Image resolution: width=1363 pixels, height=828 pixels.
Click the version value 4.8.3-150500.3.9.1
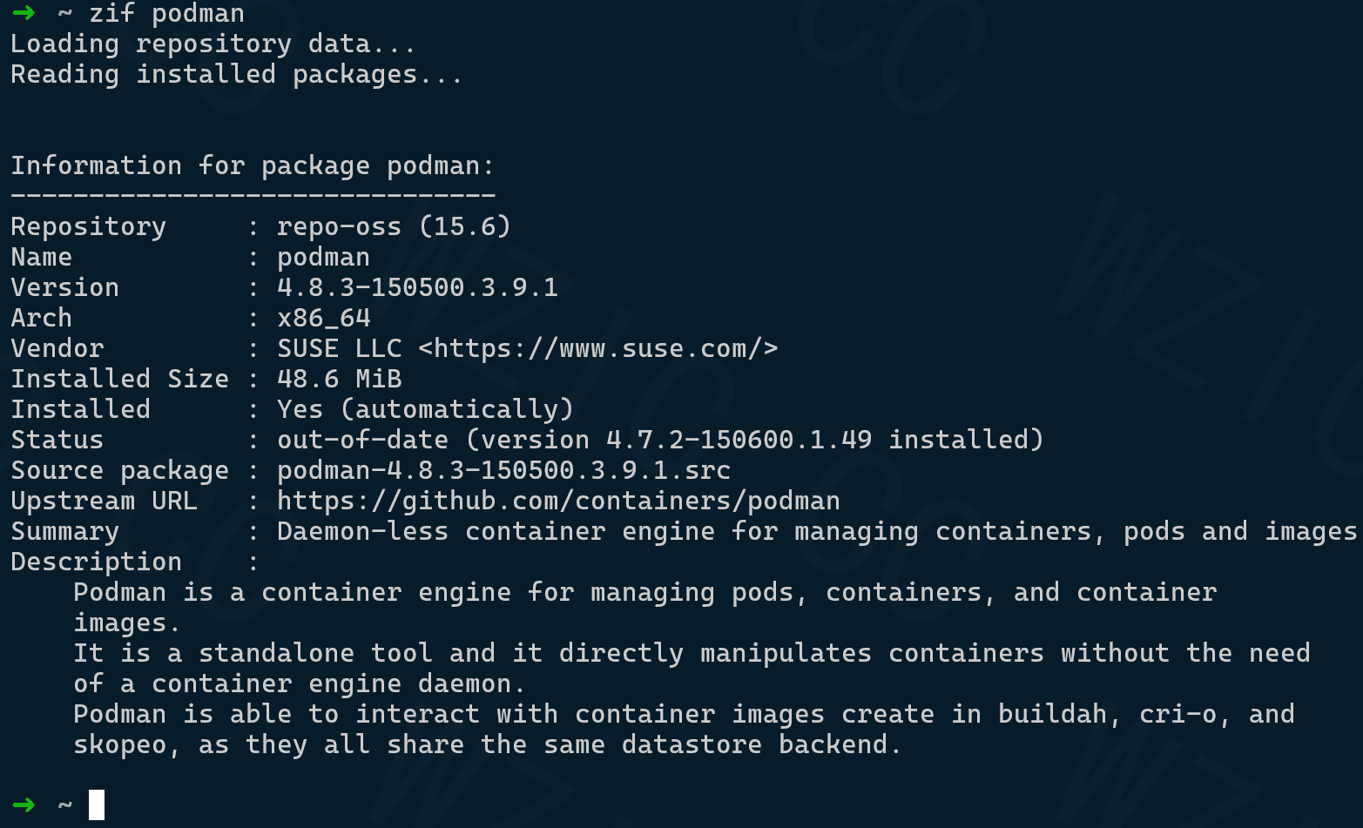(417, 287)
